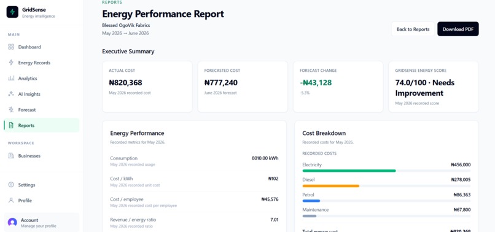Select the Actual Cost ₦820,368 card
Image resolution: width=495 pixels, height=232 pixels.
click(x=147, y=87)
